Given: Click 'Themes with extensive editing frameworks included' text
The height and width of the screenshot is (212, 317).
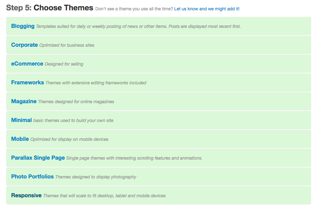Looking at the screenshot, I should point(96,83).
